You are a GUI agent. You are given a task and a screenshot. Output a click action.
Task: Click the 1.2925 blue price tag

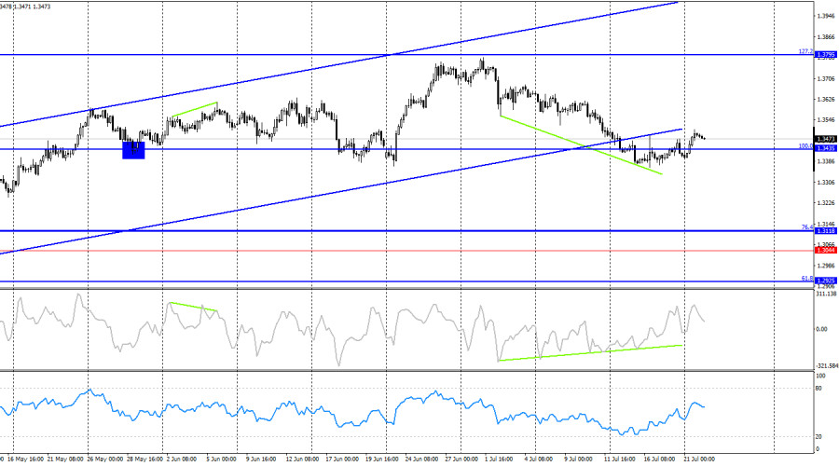(826, 281)
